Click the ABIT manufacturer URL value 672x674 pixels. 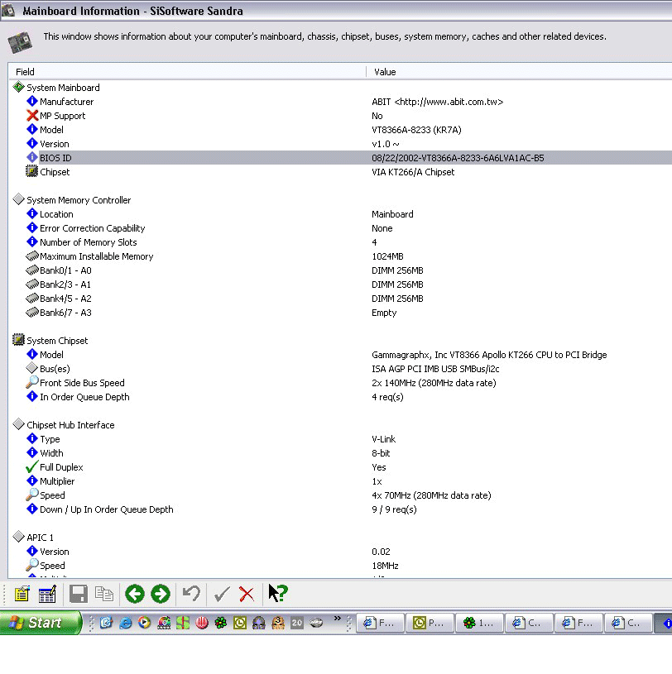438,102
